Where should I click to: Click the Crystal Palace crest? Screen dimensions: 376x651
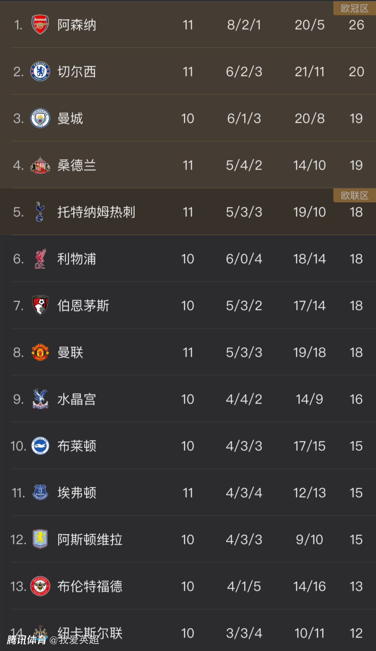(x=40, y=399)
